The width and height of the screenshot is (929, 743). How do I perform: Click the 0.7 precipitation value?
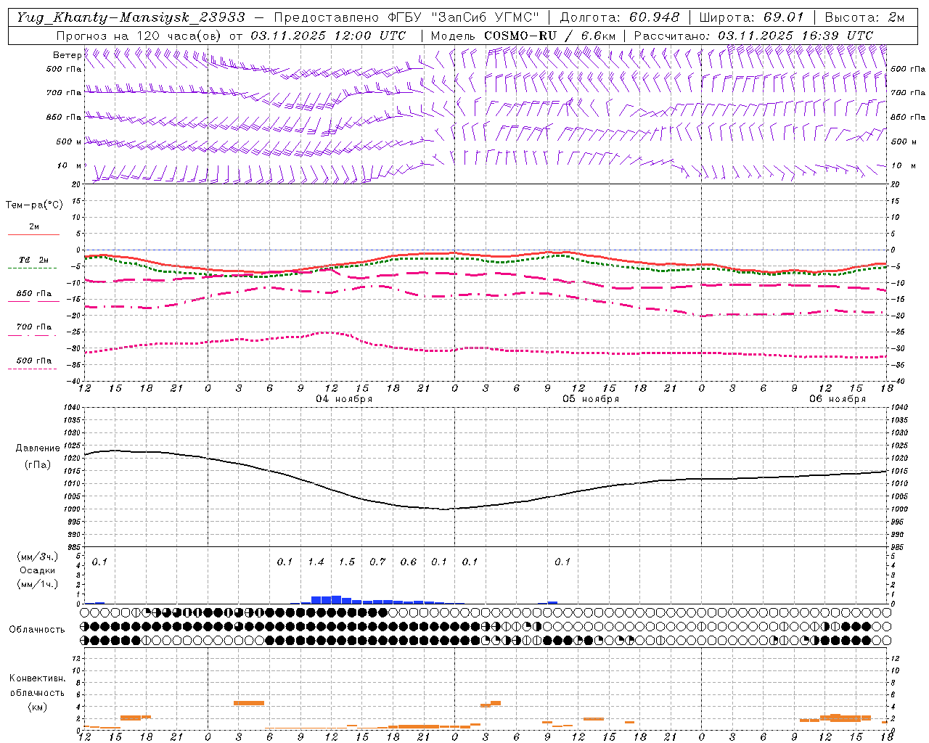click(x=377, y=562)
